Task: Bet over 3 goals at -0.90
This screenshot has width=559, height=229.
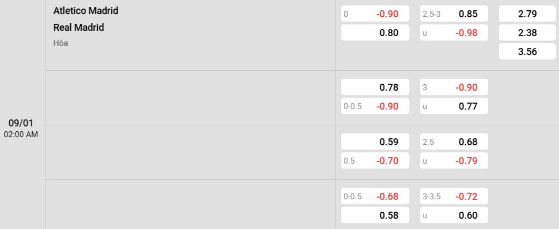Action: [x=454, y=87]
